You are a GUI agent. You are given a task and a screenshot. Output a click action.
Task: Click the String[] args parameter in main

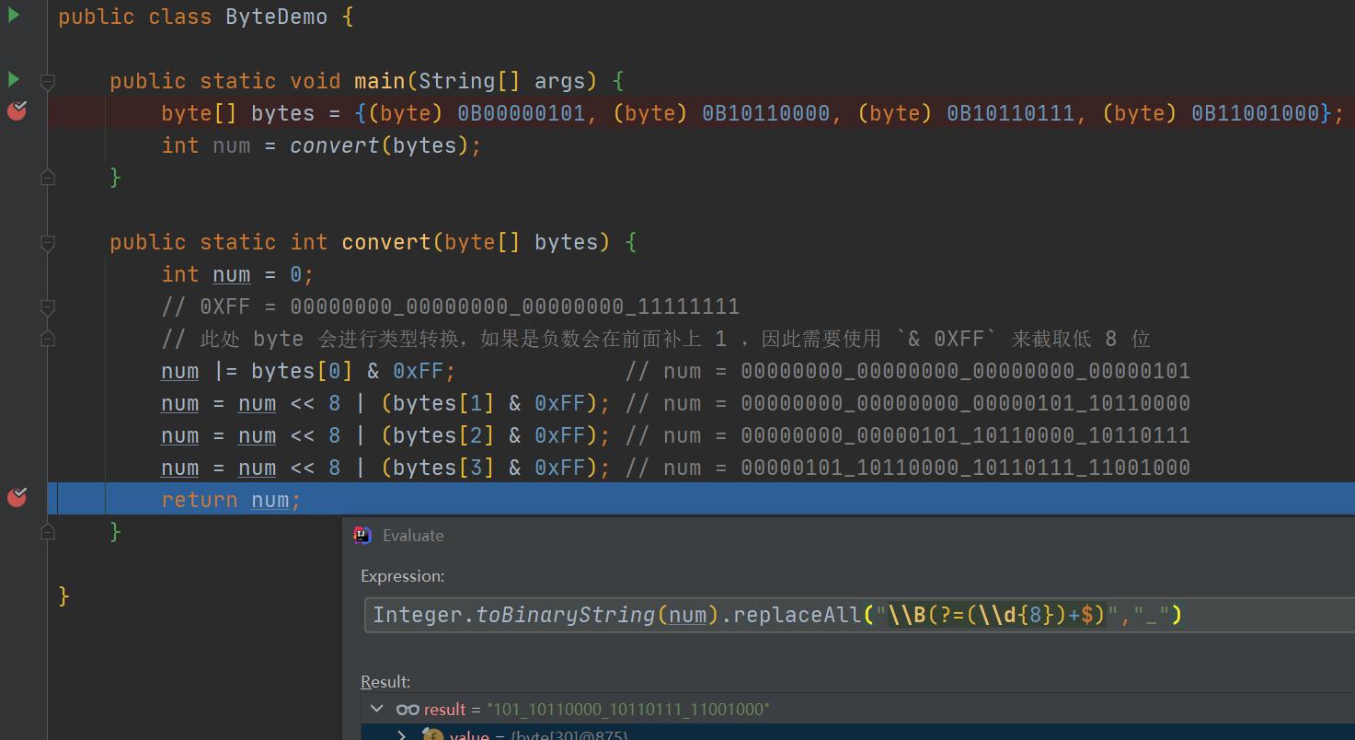502,81
